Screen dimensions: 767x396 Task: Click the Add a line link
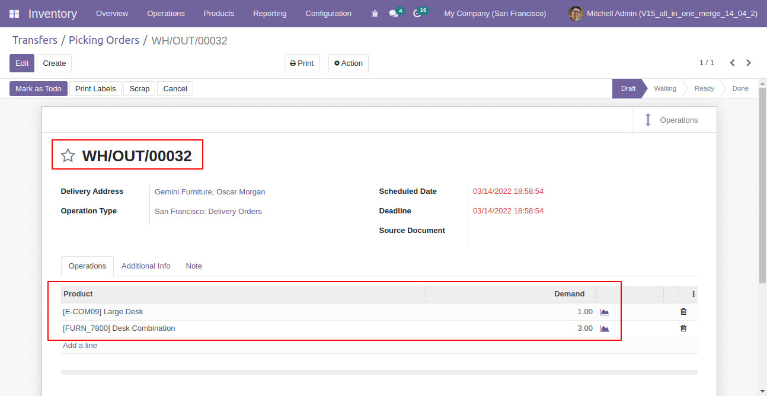[80, 346]
